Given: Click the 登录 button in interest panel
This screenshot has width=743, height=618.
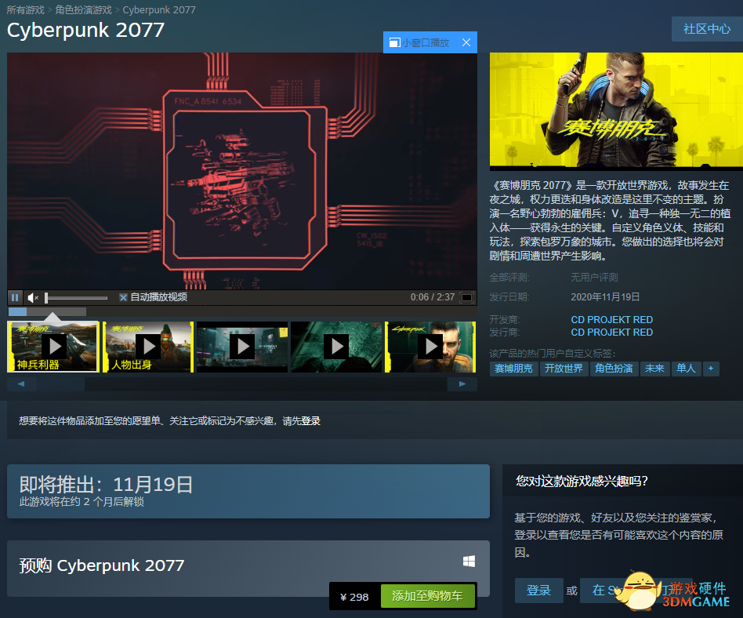Looking at the screenshot, I should pos(538,591).
